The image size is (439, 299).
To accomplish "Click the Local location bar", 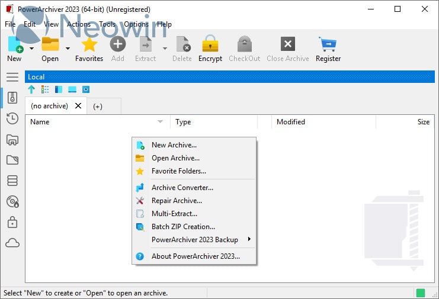I will pyautogui.click(x=230, y=77).
